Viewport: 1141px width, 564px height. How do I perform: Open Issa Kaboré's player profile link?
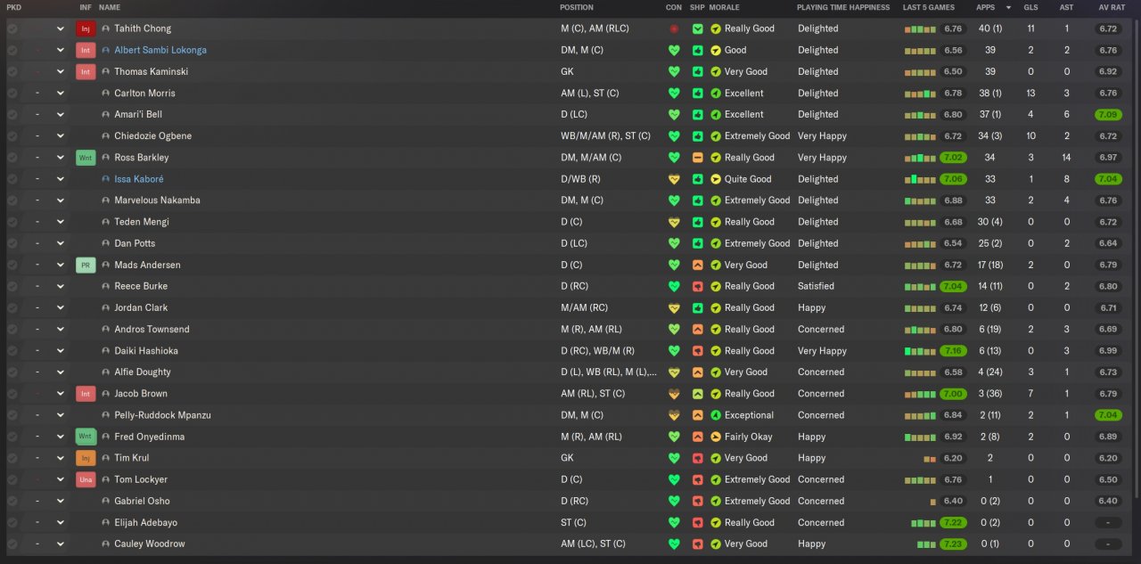[139, 179]
